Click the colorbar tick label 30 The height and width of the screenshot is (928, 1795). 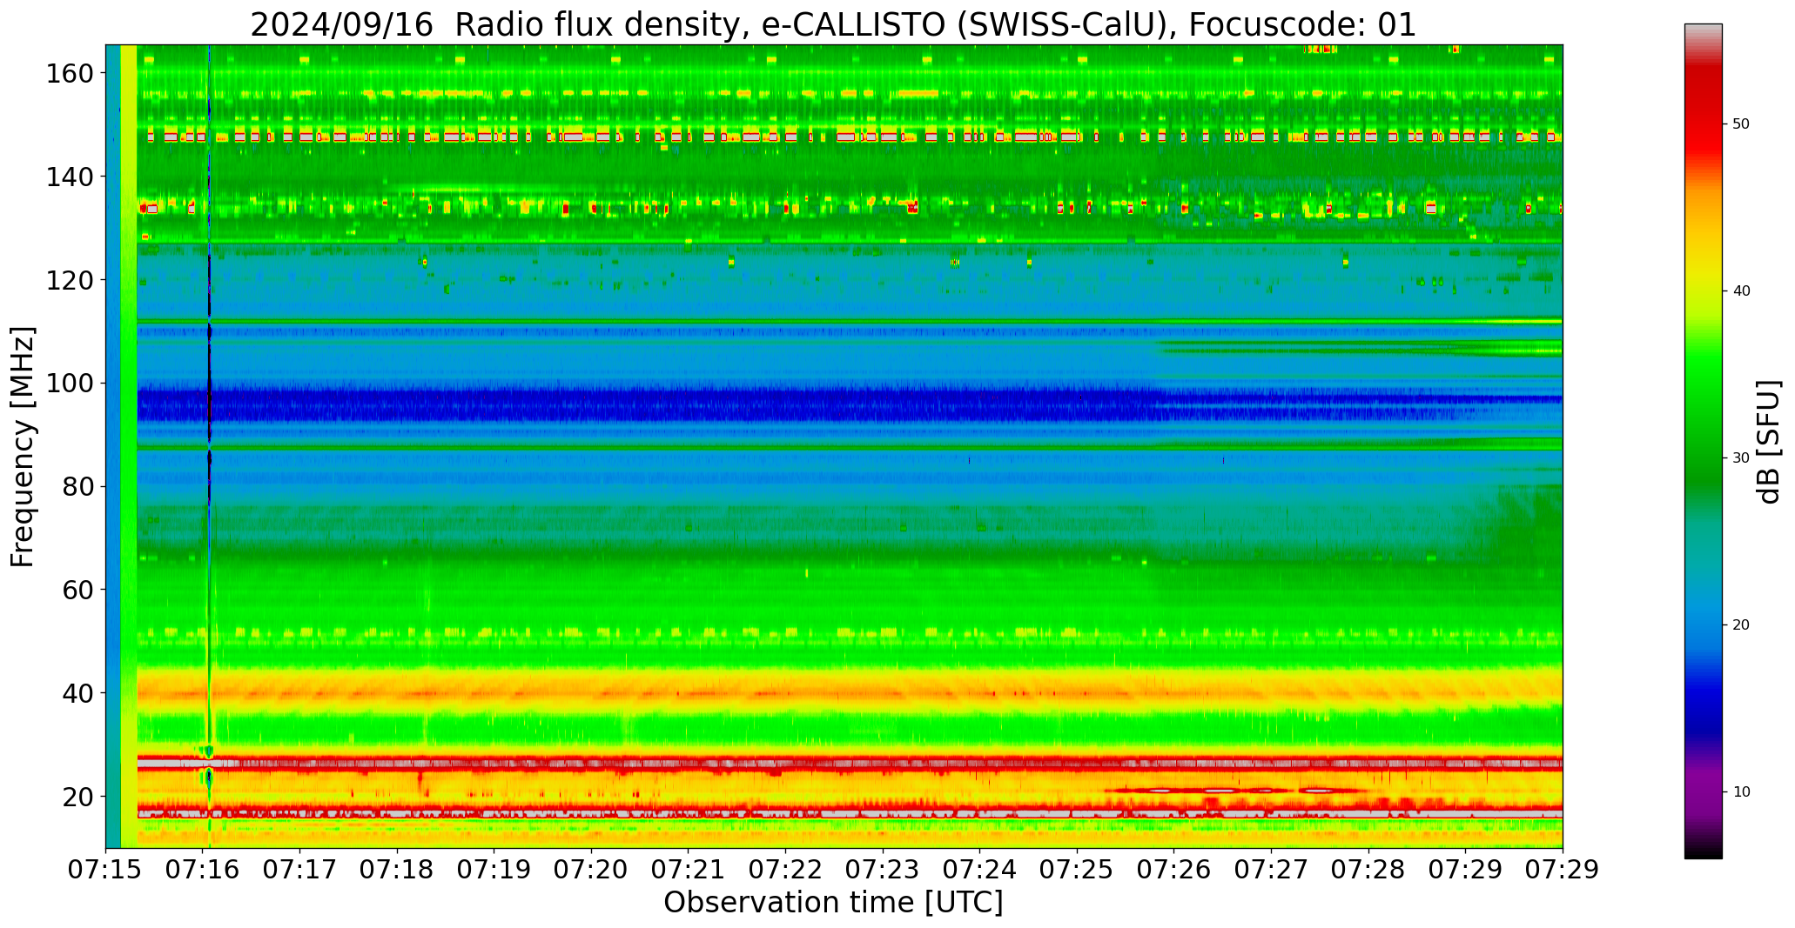1741,458
